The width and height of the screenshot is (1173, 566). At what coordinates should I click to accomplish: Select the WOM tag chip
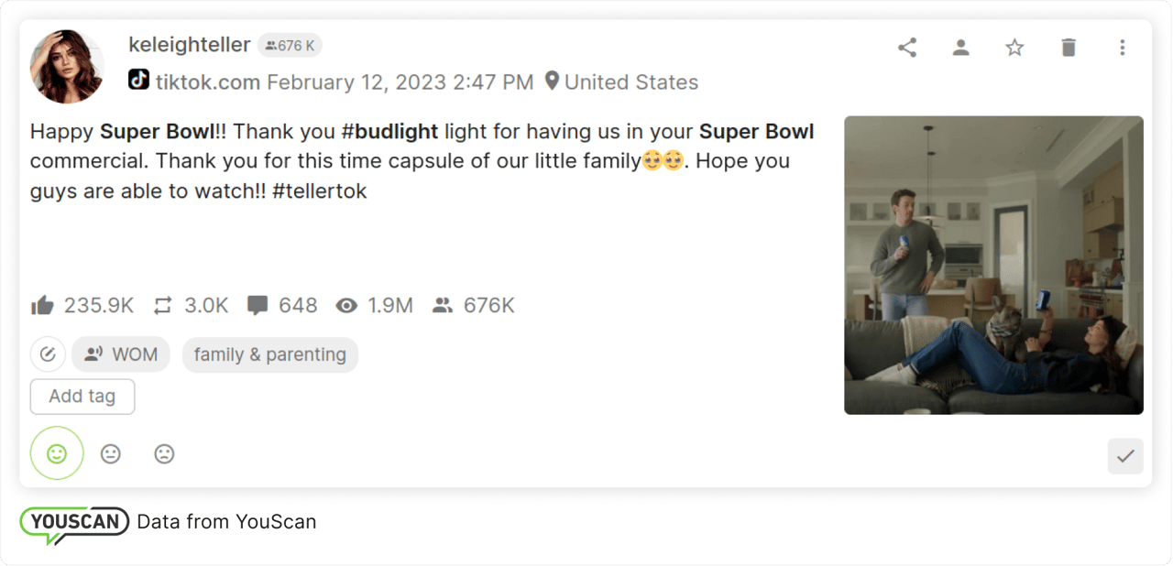tap(121, 354)
